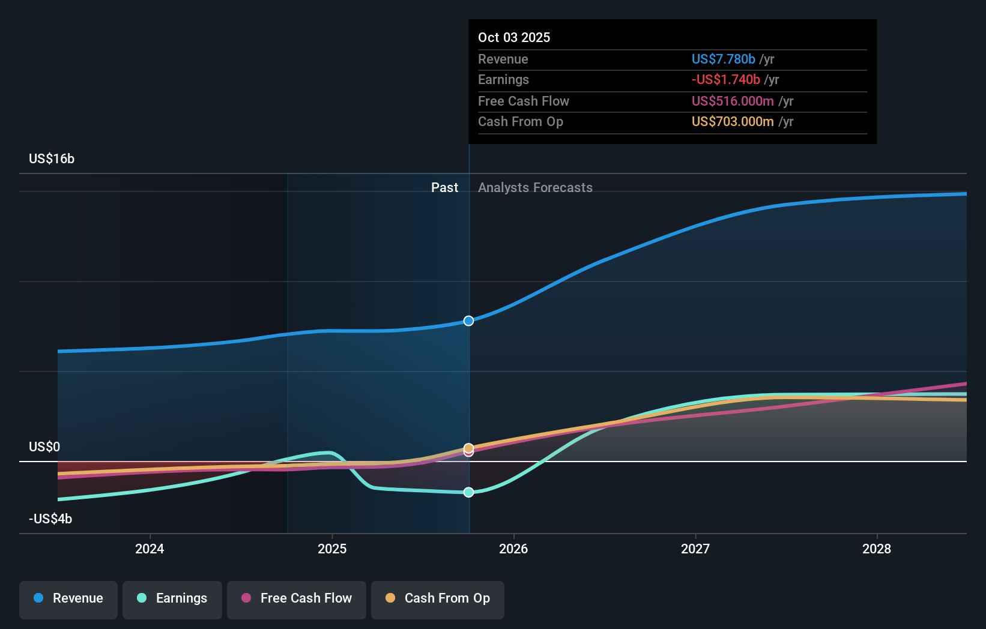Toggle the Cash From Op series off
The width and height of the screenshot is (986, 629).
click(x=437, y=598)
